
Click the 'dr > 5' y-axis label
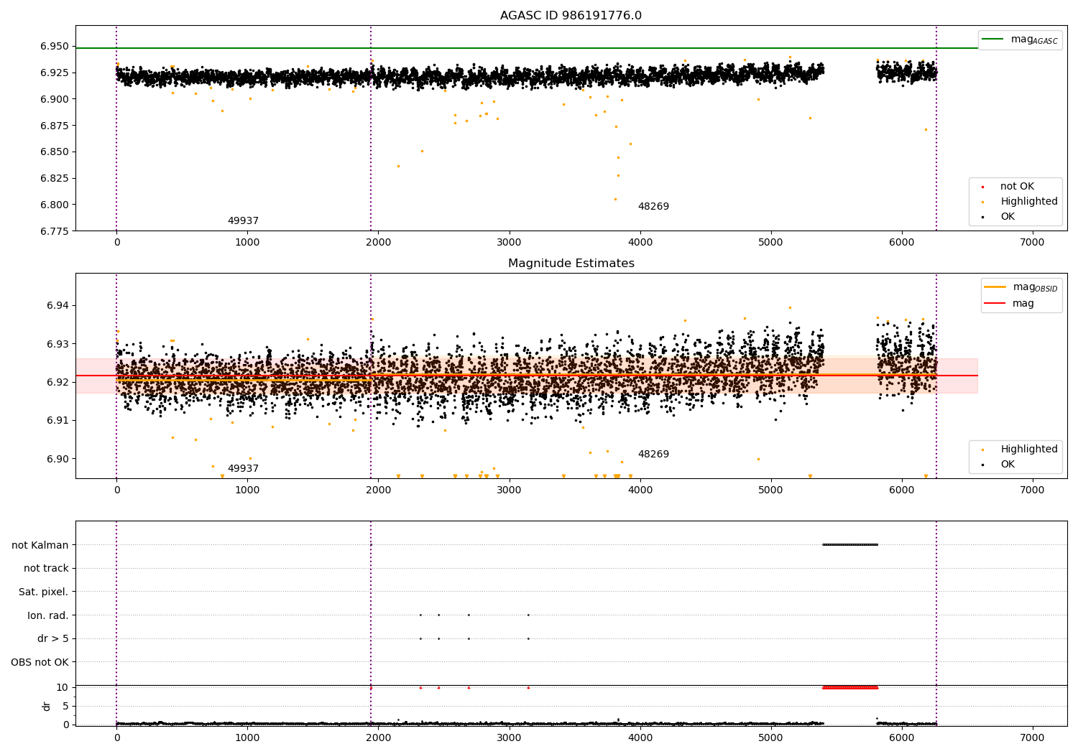(x=53, y=639)
